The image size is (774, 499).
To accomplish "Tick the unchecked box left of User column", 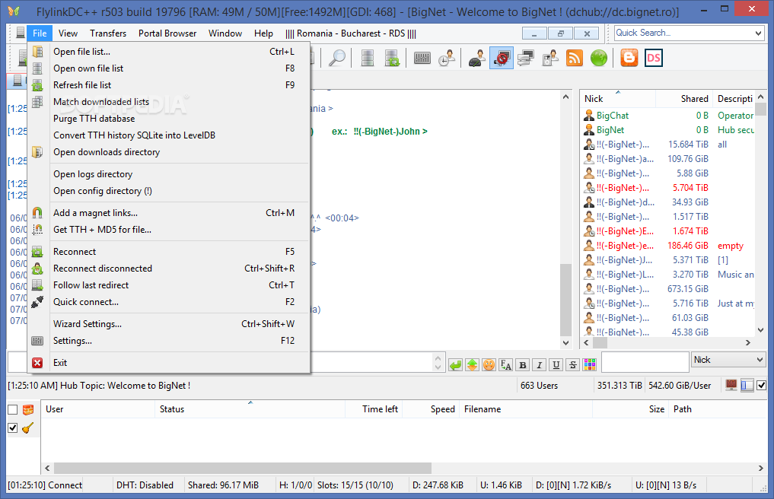I will [13, 410].
